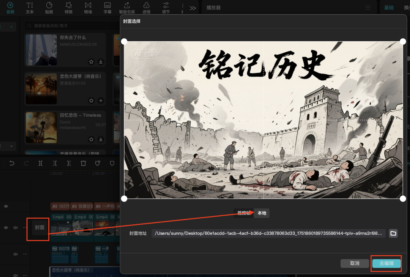Mute the 1937年 audio track speaker icon
The width and height of the screenshot is (410, 277).
click(x=16, y=254)
